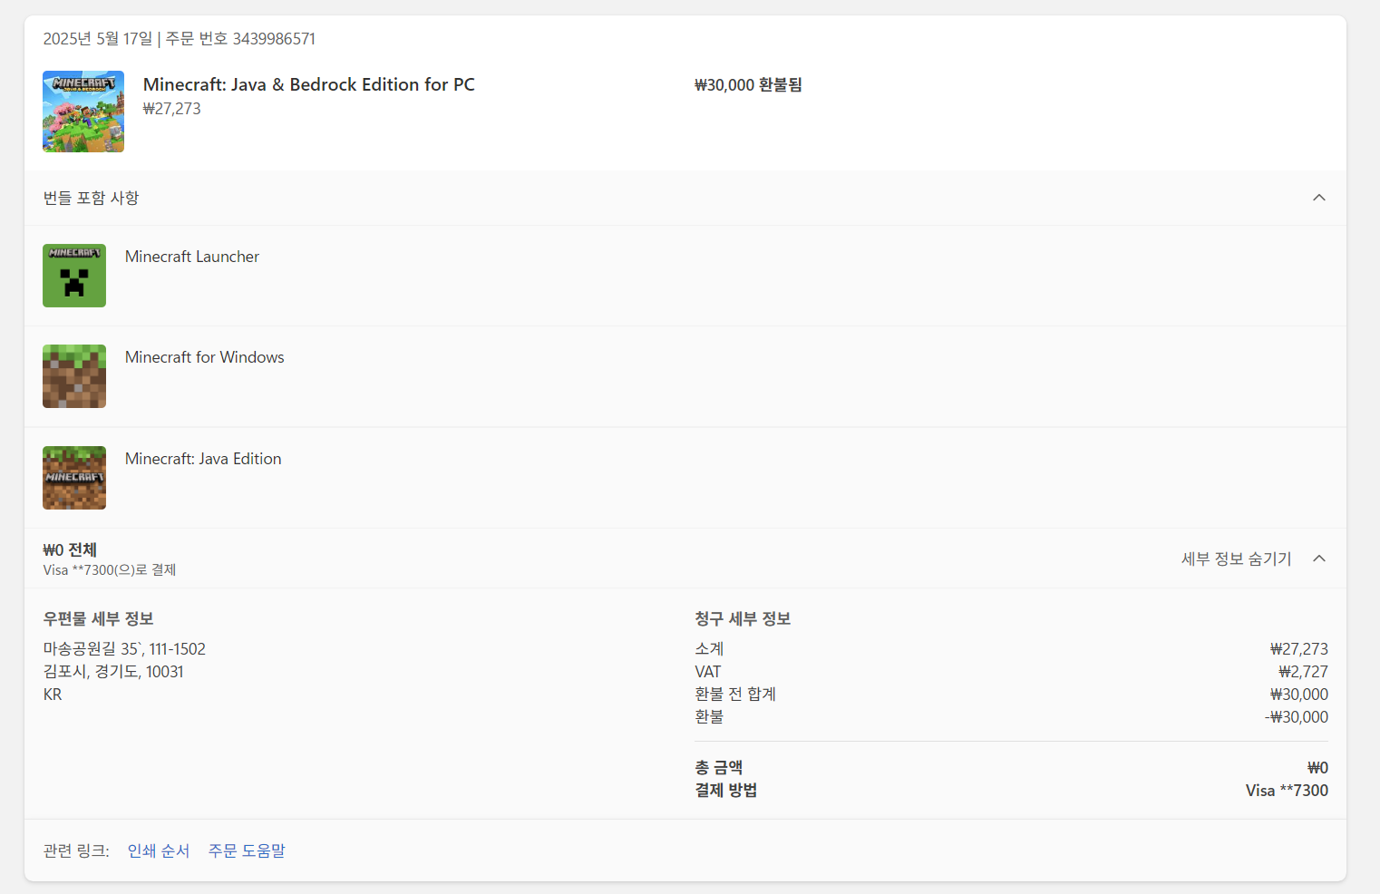Viewport: 1380px width, 894px height.
Task: Collapse details chevron beside 세부 정보 숨기기
Action: [1319, 559]
